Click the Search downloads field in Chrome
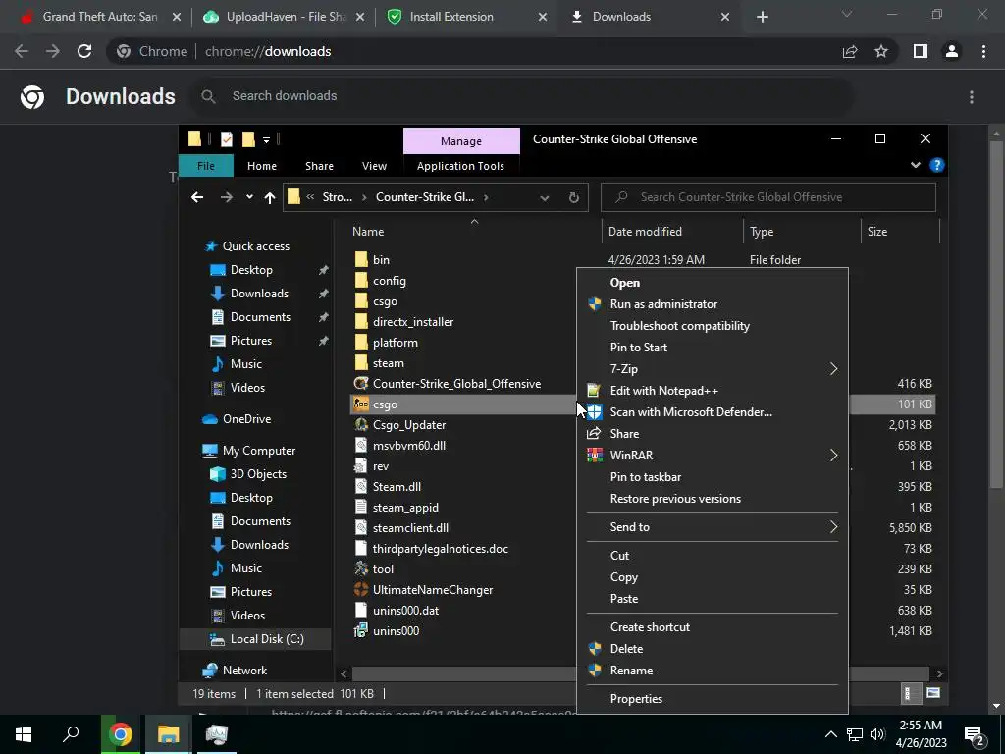1005x754 pixels. (522, 96)
